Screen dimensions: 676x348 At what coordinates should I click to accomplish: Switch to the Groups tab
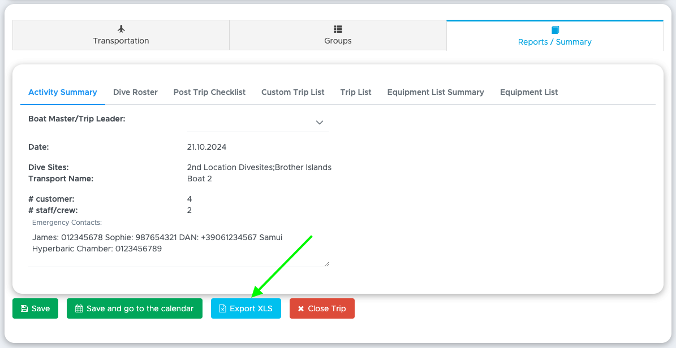click(338, 36)
